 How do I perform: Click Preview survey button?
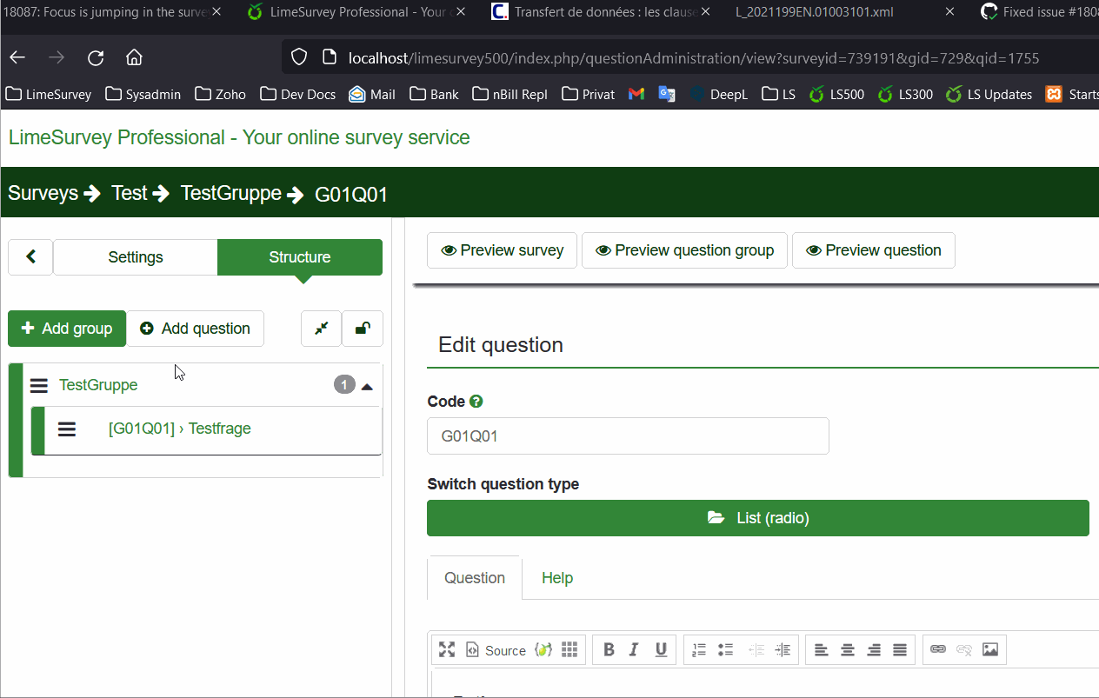[x=502, y=250]
